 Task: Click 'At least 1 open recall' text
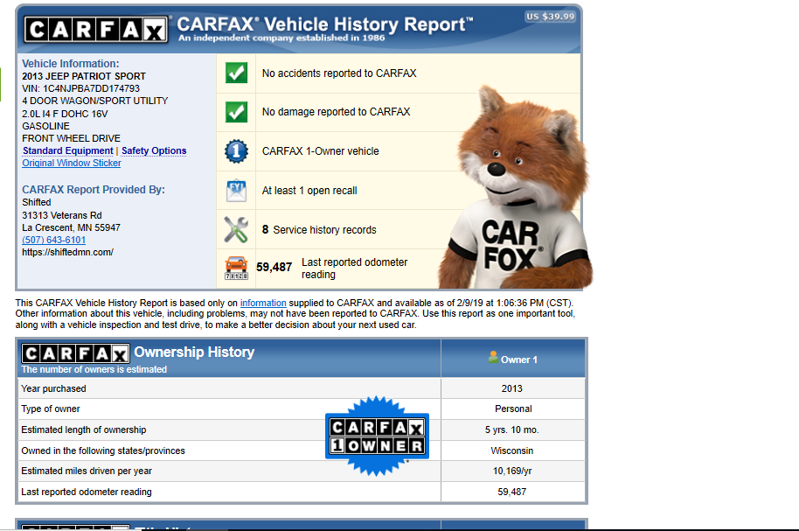click(x=309, y=191)
